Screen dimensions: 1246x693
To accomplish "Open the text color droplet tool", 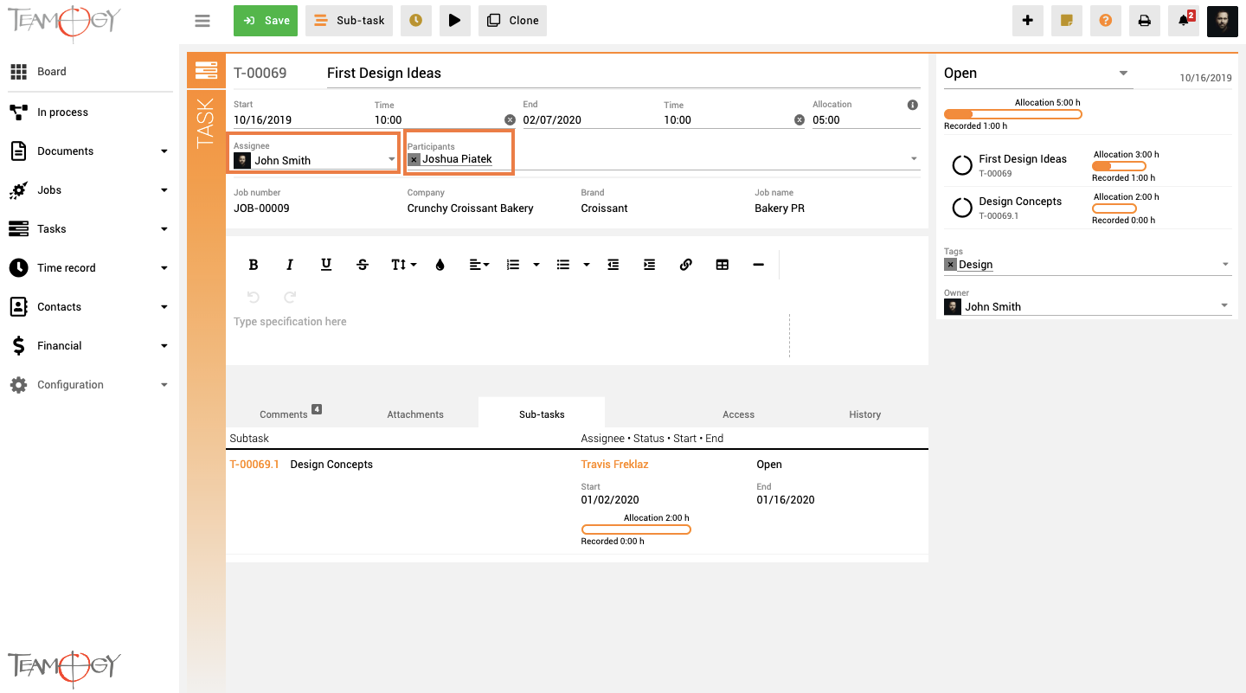I will [440, 265].
